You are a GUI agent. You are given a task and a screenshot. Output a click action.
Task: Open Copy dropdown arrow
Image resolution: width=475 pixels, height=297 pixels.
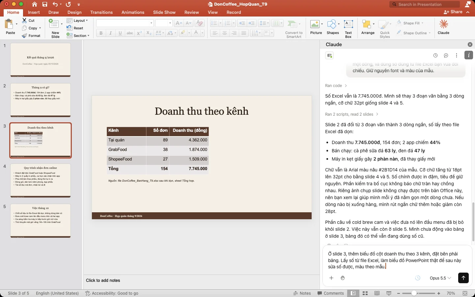[x=40, y=28]
